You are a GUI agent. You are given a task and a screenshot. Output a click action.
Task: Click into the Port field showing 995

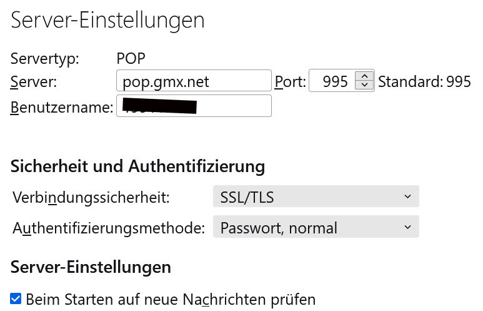pyautogui.click(x=332, y=81)
